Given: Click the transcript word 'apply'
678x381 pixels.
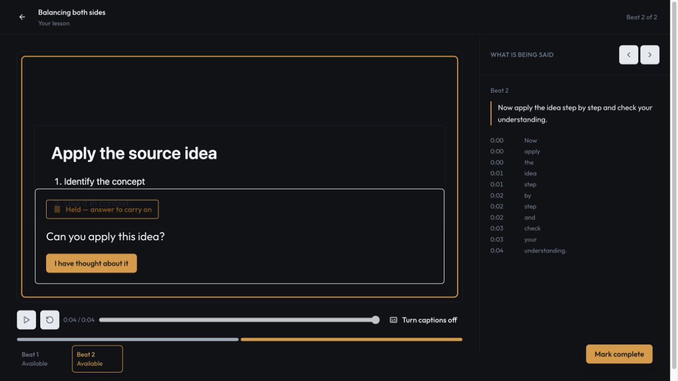Looking at the screenshot, I should tap(532, 151).
